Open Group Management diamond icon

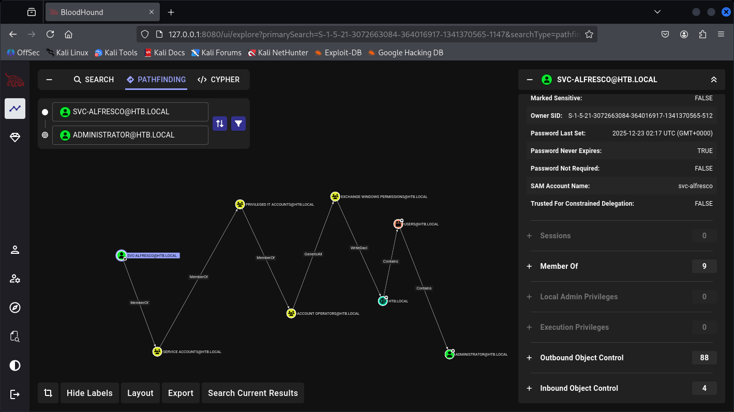pos(15,138)
